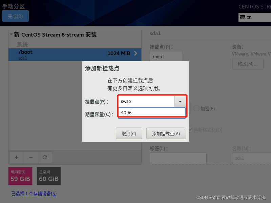Click the 总空间 60 GiB indicator
This screenshot has width=271, height=203.
(x=48, y=176)
